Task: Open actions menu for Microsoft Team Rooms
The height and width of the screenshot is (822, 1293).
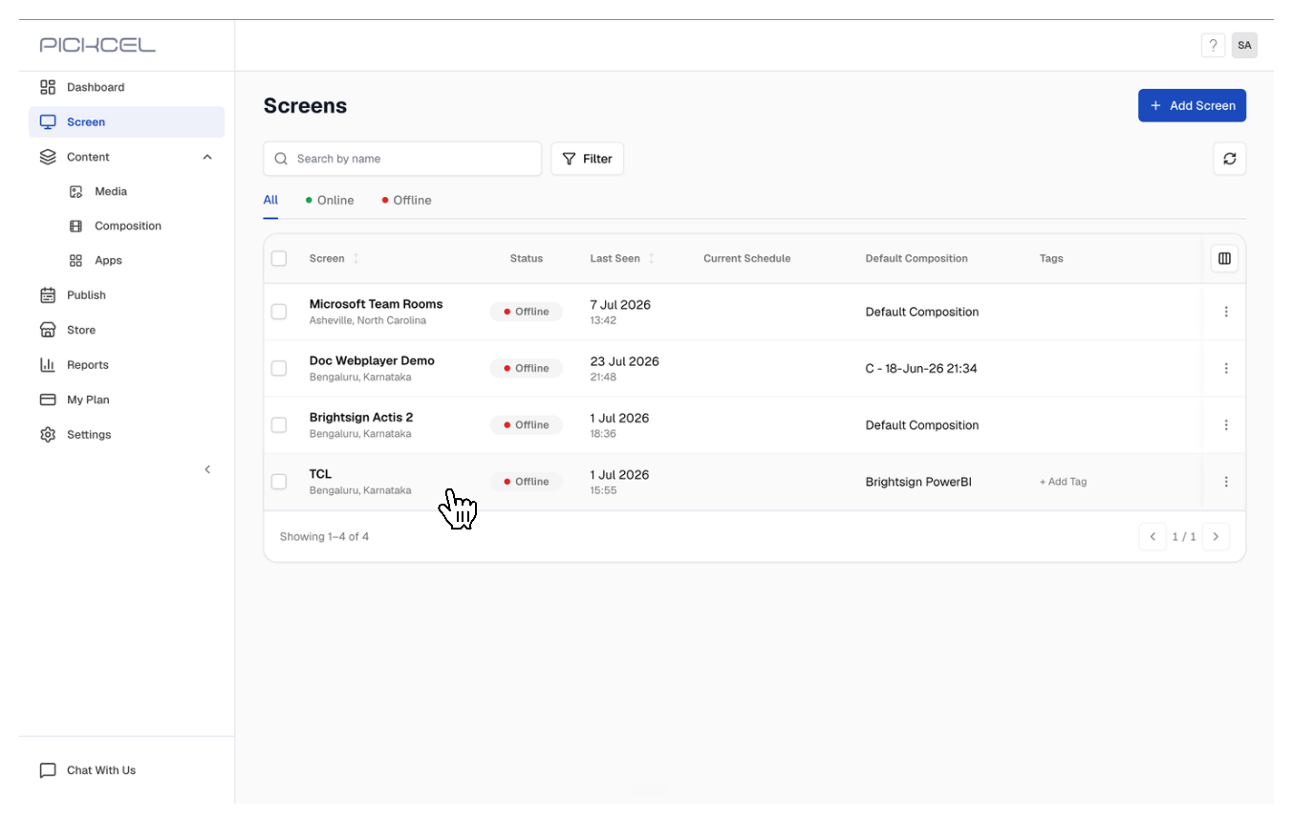Action: [1226, 312]
